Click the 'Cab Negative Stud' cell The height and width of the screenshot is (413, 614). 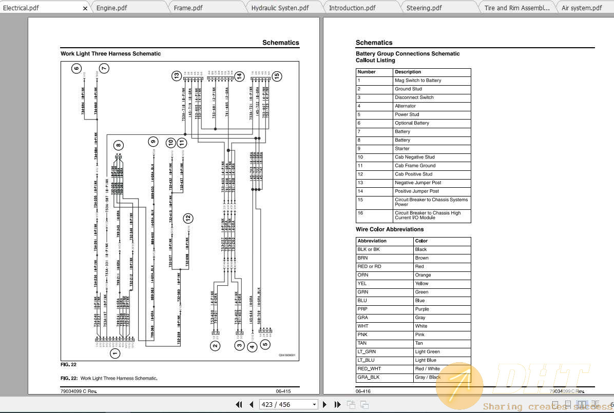[432, 158]
